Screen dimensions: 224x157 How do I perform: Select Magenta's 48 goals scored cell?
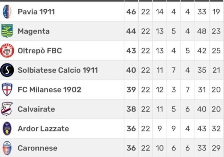pos(202,31)
